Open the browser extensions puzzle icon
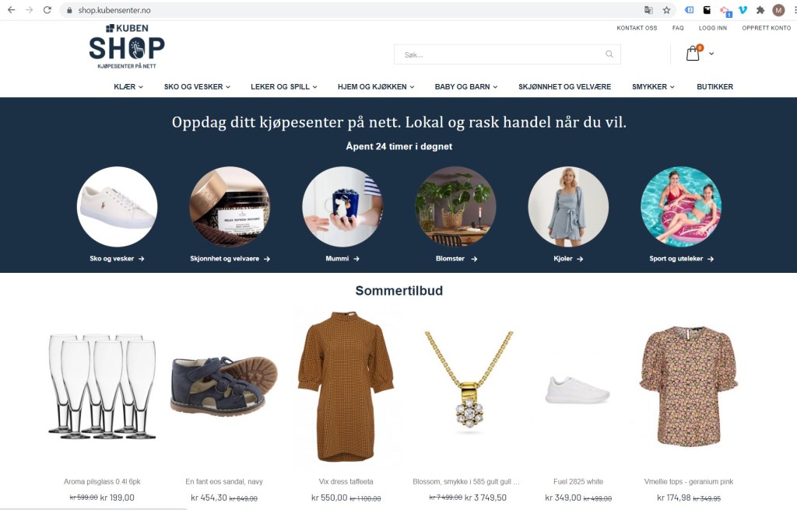The width and height of the screenshot is (797, 510). (x=760, y=9)
